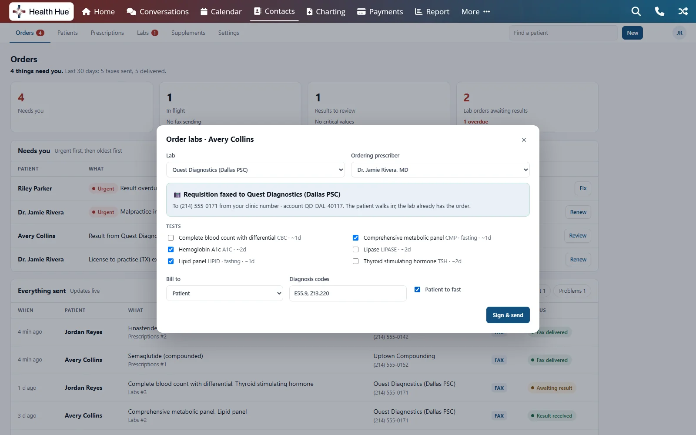Viewport: 696px width, 435px height.
Task: Uncheck Hemoglobin A1c test
Action: tap(171, 250)
